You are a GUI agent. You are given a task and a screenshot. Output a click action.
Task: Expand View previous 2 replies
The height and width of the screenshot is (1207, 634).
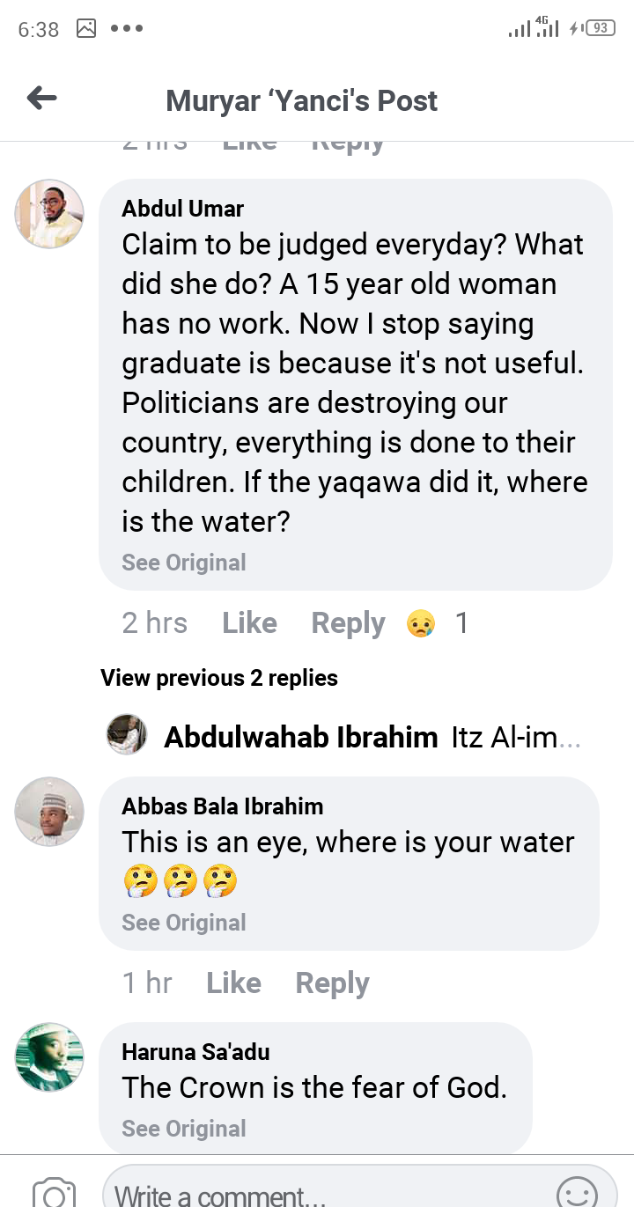point(219,678)
